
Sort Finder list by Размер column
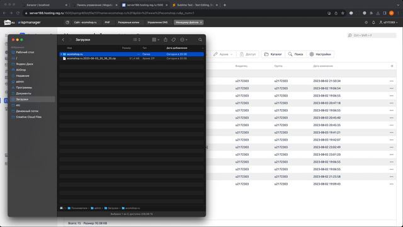[x=126, y=48]
